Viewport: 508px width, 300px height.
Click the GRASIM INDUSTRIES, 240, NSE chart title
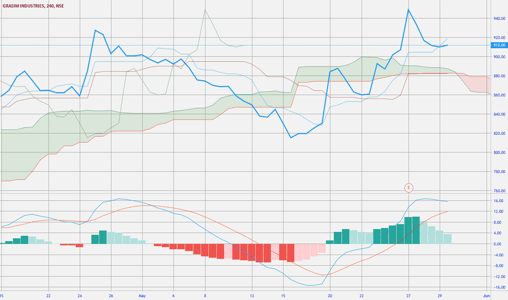click(x=33, y=6)
